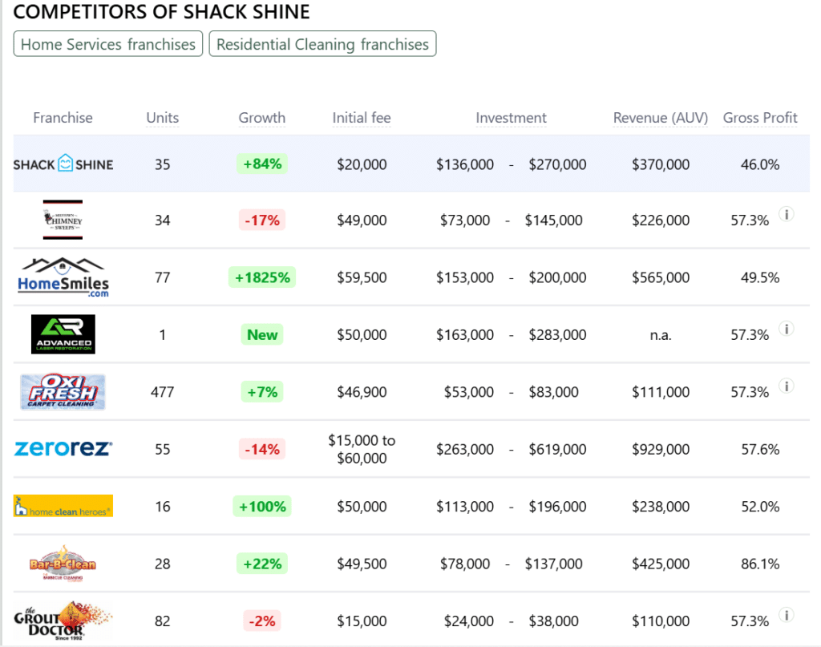Open the HomeSmiles.com franchise logo
Image resolution: width=821 pixels, height=647 pixels.
63,277
